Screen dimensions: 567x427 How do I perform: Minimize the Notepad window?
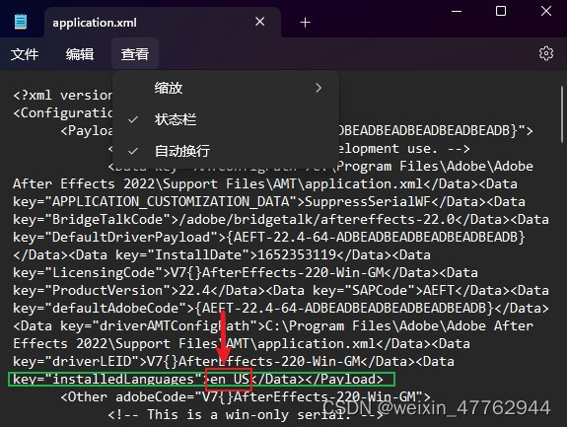coord(457,11)
